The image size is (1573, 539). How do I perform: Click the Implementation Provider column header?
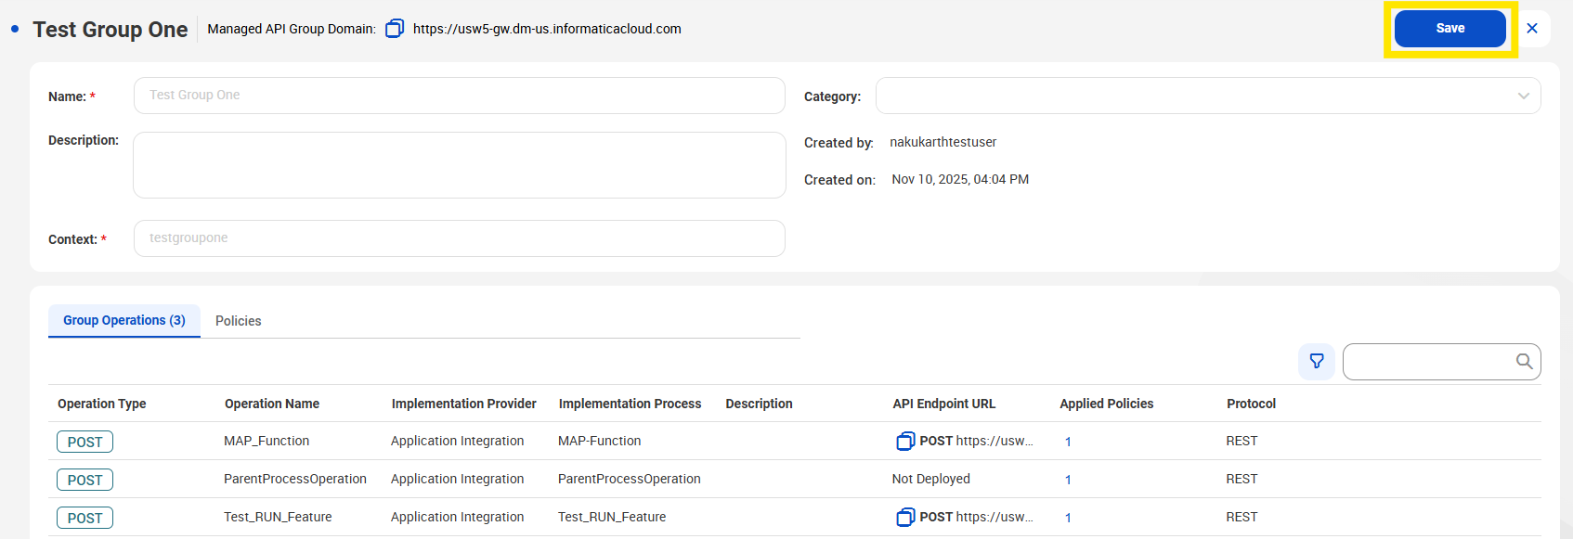click(464, 404)
